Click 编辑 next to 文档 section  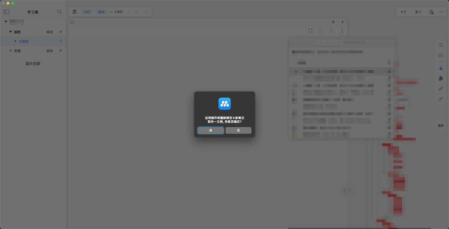coord(50,51)
